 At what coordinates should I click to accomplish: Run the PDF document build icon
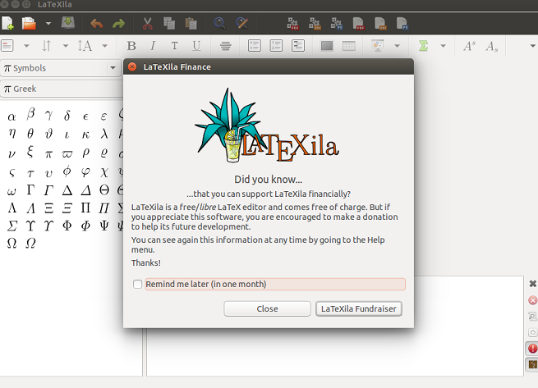358,23
